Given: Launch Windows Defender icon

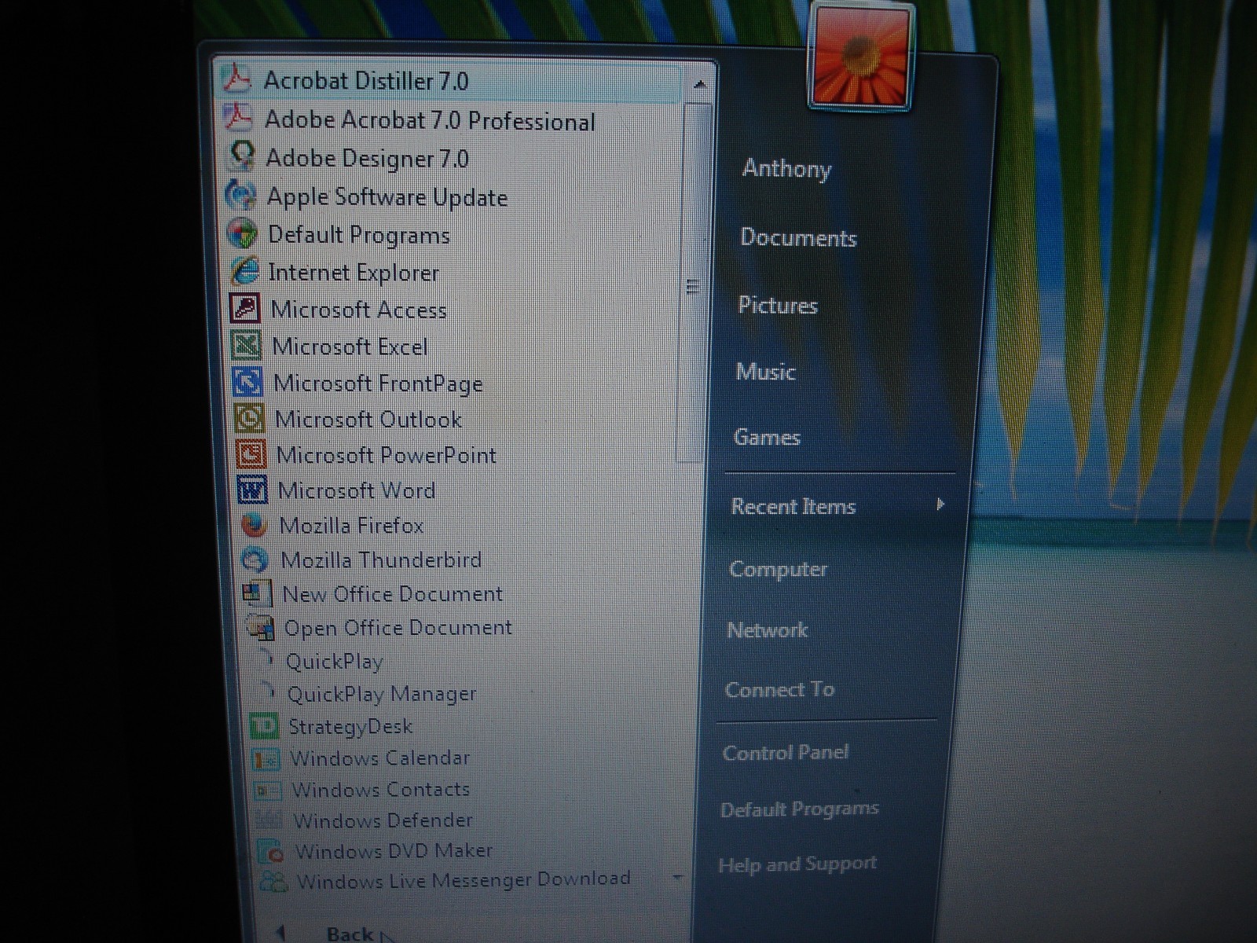Looking at the screenshot, I should pos(269,820).
